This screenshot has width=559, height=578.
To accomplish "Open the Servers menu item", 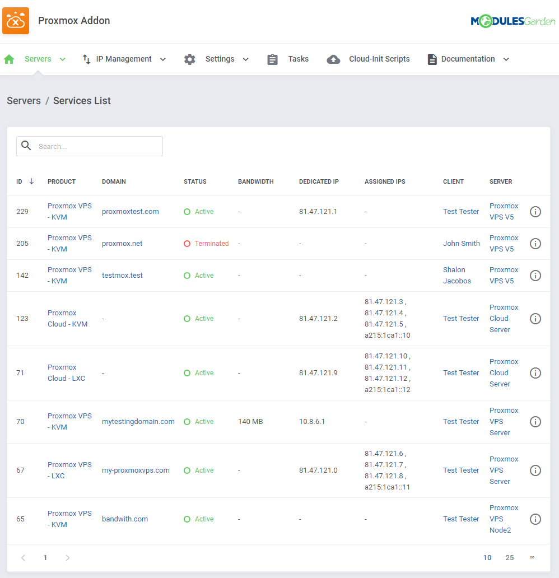I will pyautogui.click(x=38, y=59).
